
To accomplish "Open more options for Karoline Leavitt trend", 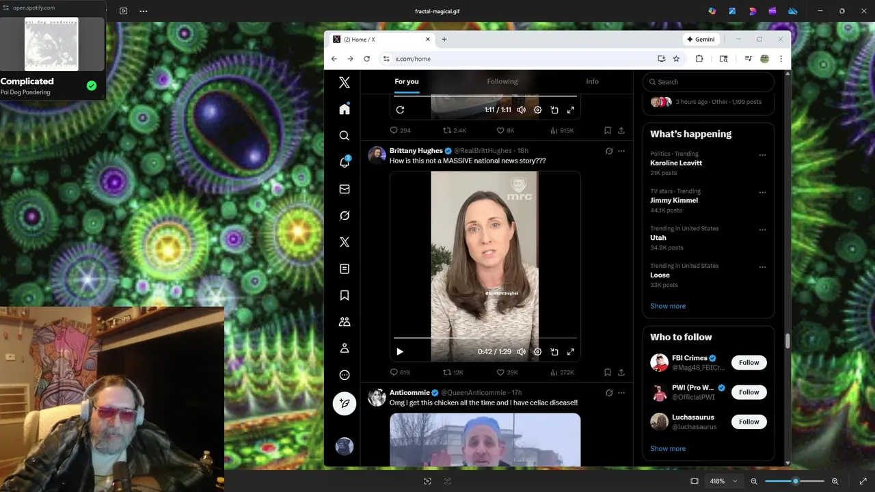I will click(762, 155).
